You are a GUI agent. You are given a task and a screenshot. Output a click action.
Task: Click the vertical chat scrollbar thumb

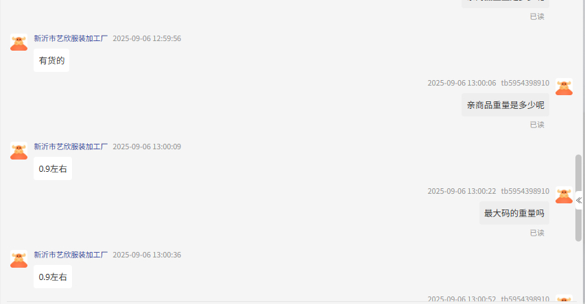point(578,198)
